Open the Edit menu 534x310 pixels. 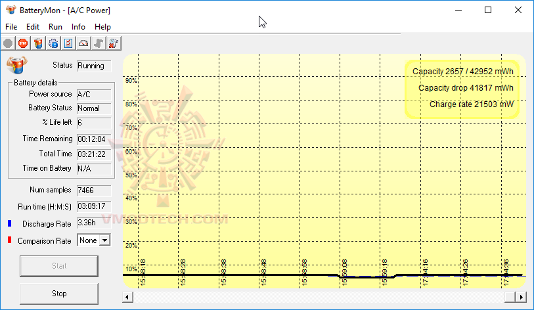(x=33, y=27)
